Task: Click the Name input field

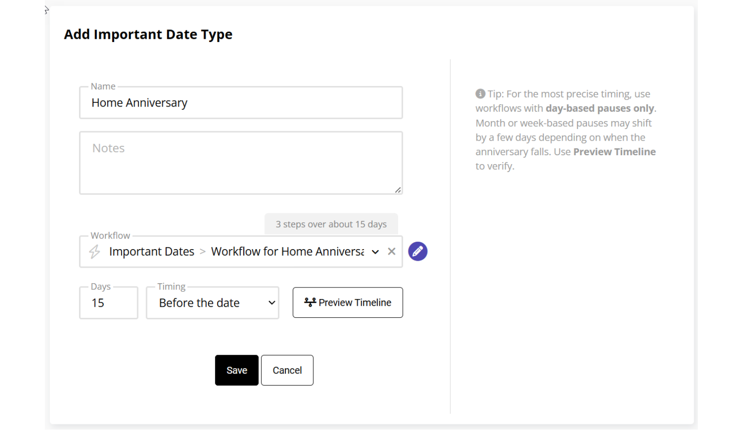Action: 241,103
